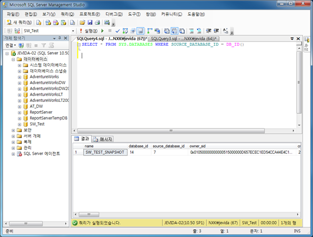Open the Activity Monitor
Image resolution: width=313 pixels, height=237 pixels.
tap(107, 22)
